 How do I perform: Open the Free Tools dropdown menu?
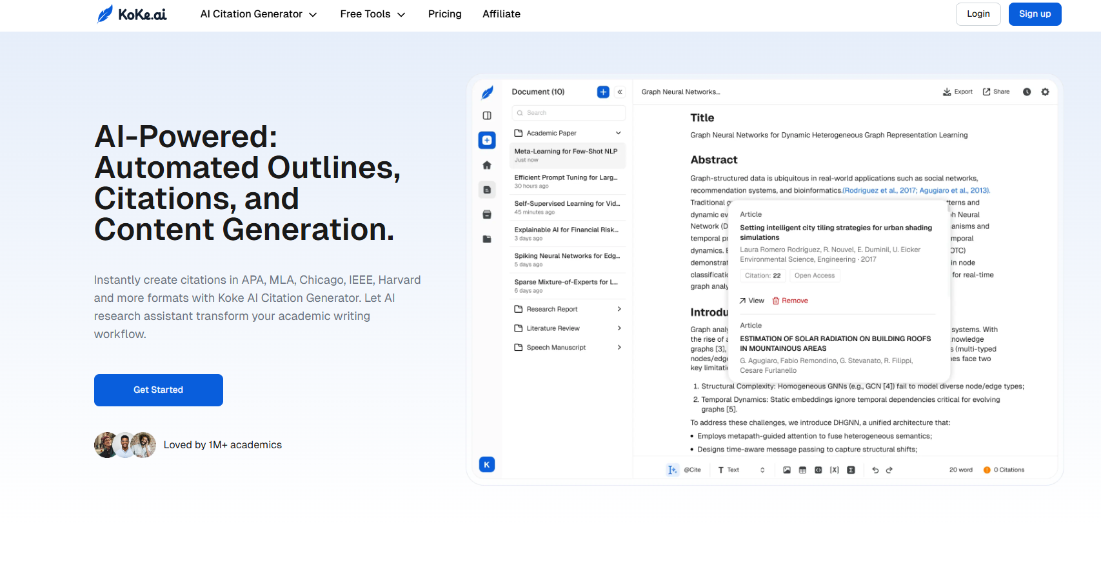click(x=372, y=14)
